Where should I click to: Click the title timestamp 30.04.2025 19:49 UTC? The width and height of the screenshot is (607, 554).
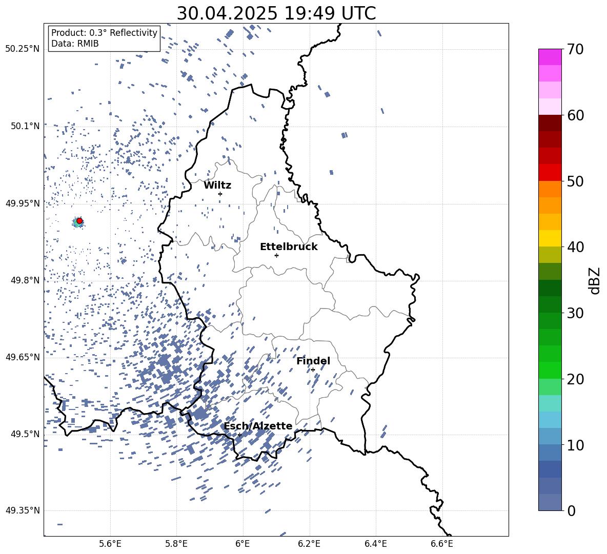(276, 13)
